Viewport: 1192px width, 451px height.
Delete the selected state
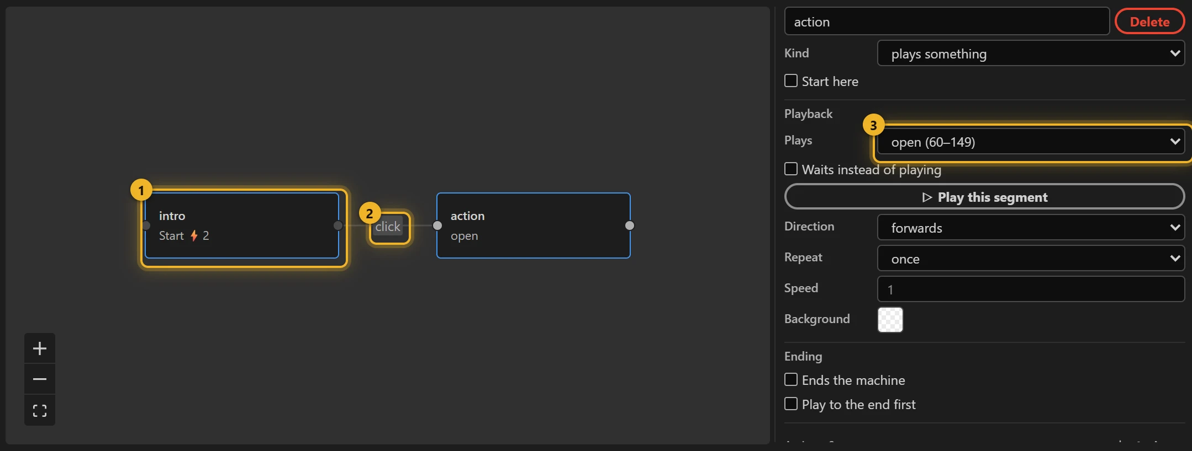[x=1149, y=22]
